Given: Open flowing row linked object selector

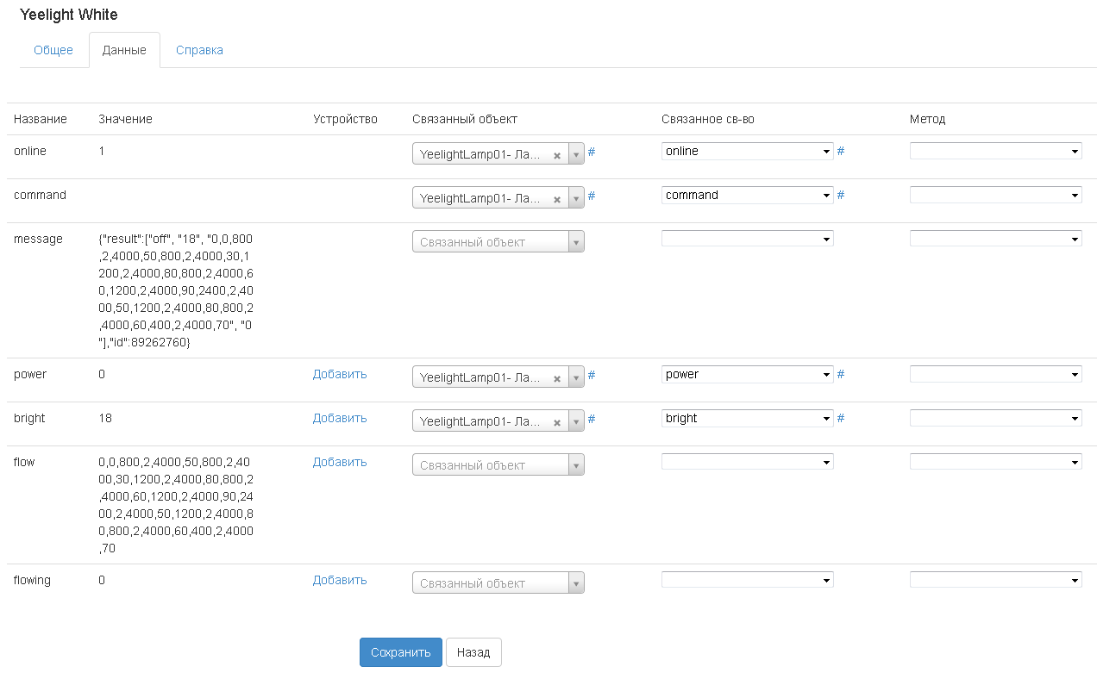Looking at the screenshot, I should coord(498,583).
